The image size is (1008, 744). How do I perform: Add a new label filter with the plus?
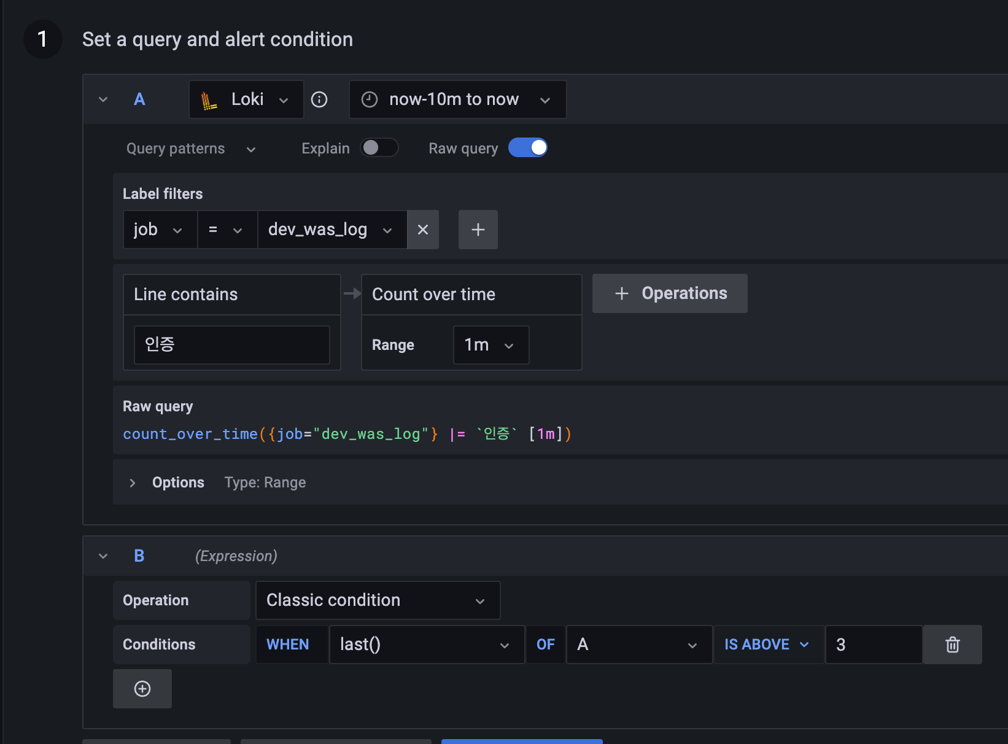(x=478, y=230)
